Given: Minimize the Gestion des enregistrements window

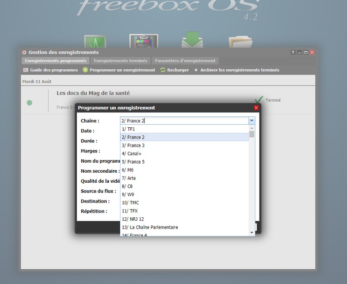Looking at the screenshot, I should pos(299,52).
